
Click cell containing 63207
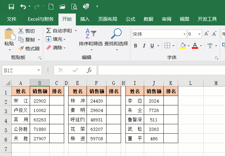tap(97, 129)
